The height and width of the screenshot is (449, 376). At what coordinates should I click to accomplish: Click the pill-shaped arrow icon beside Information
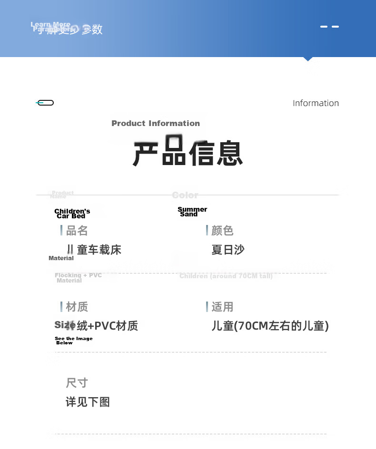[x=45, y=103]
